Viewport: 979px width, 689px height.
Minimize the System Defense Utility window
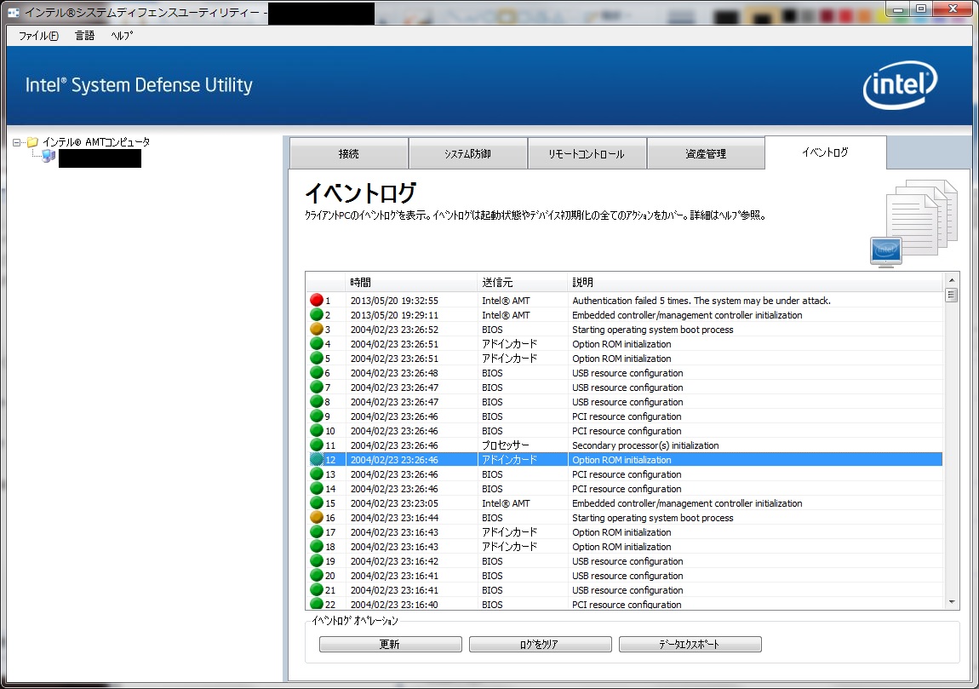coord(898,9)
